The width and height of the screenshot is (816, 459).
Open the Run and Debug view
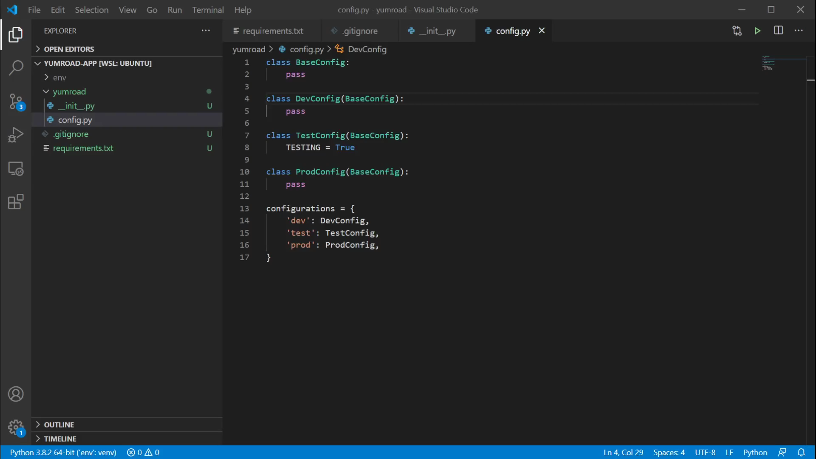[x=16, y=135]
